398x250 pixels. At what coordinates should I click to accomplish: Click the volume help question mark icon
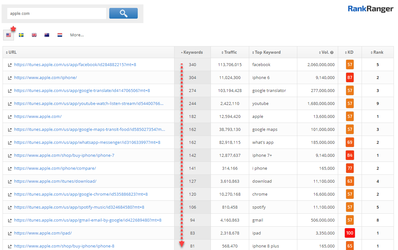[332, 52]
